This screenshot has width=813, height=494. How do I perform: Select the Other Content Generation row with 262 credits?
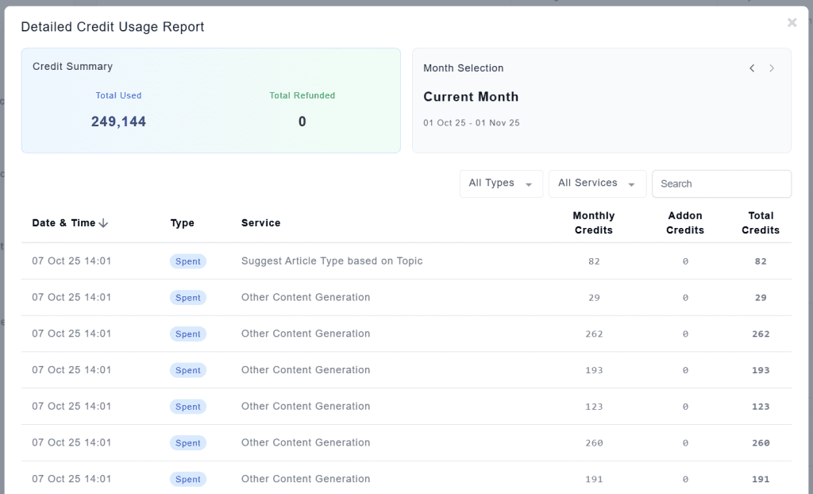tap(306, 334)
